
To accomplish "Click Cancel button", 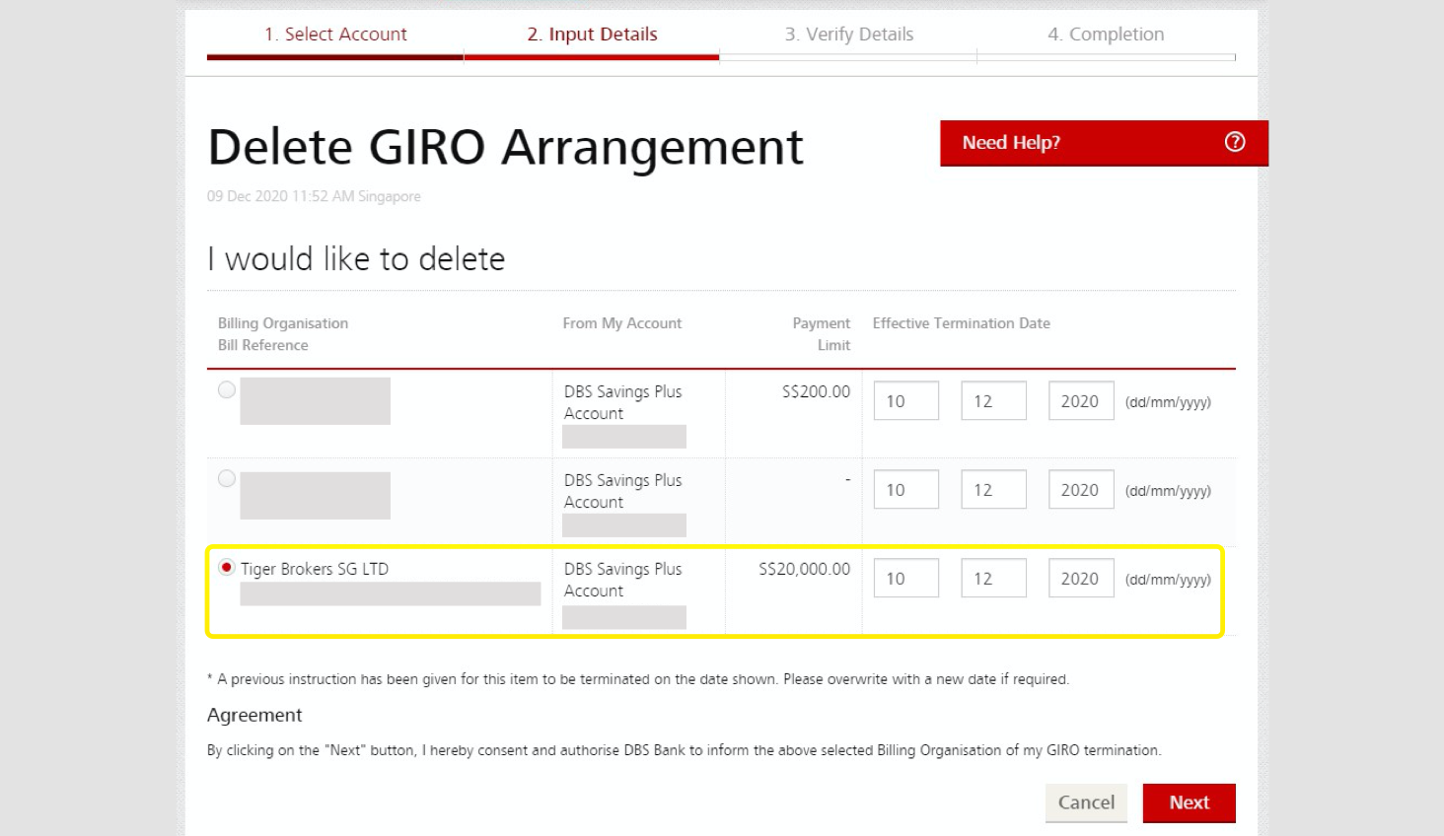I will [x=1086, y=802].
